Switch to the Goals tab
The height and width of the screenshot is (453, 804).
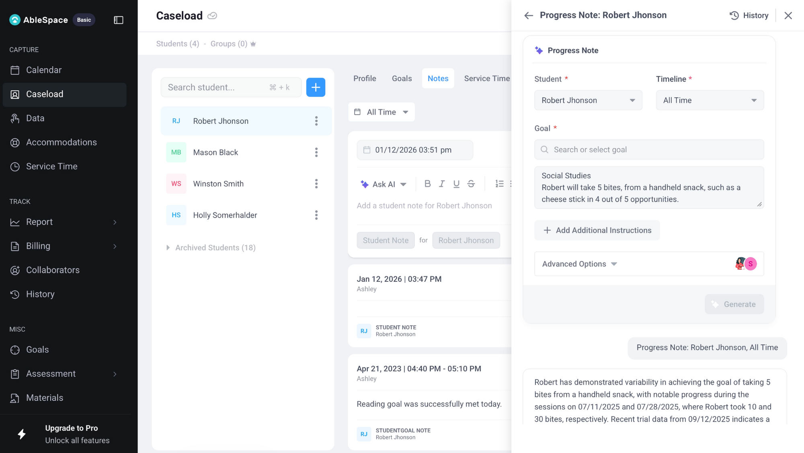coord(402,78)
